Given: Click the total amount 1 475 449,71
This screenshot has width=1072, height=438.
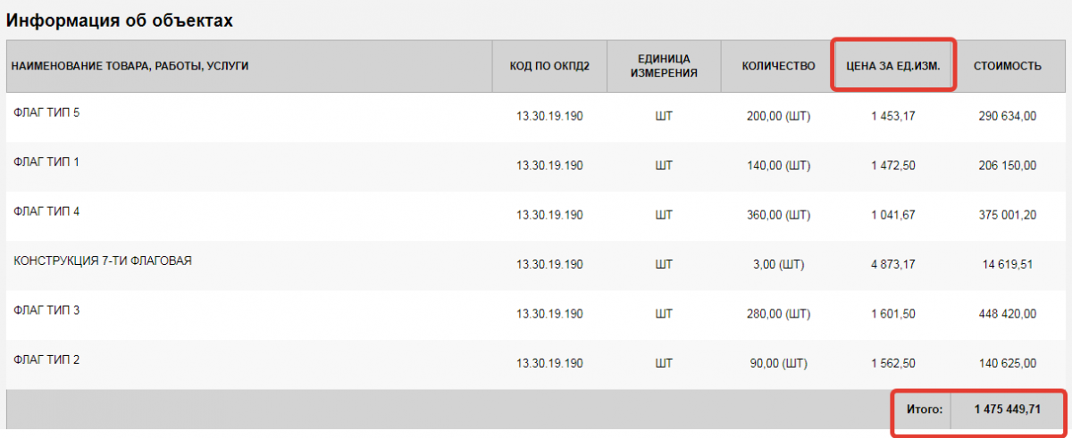Looking at the screenshot, I should tap(1008, 410).
